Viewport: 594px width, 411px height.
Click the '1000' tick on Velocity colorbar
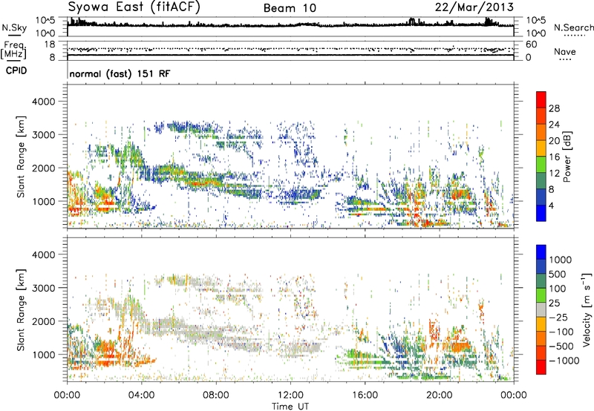pos(561,260)
